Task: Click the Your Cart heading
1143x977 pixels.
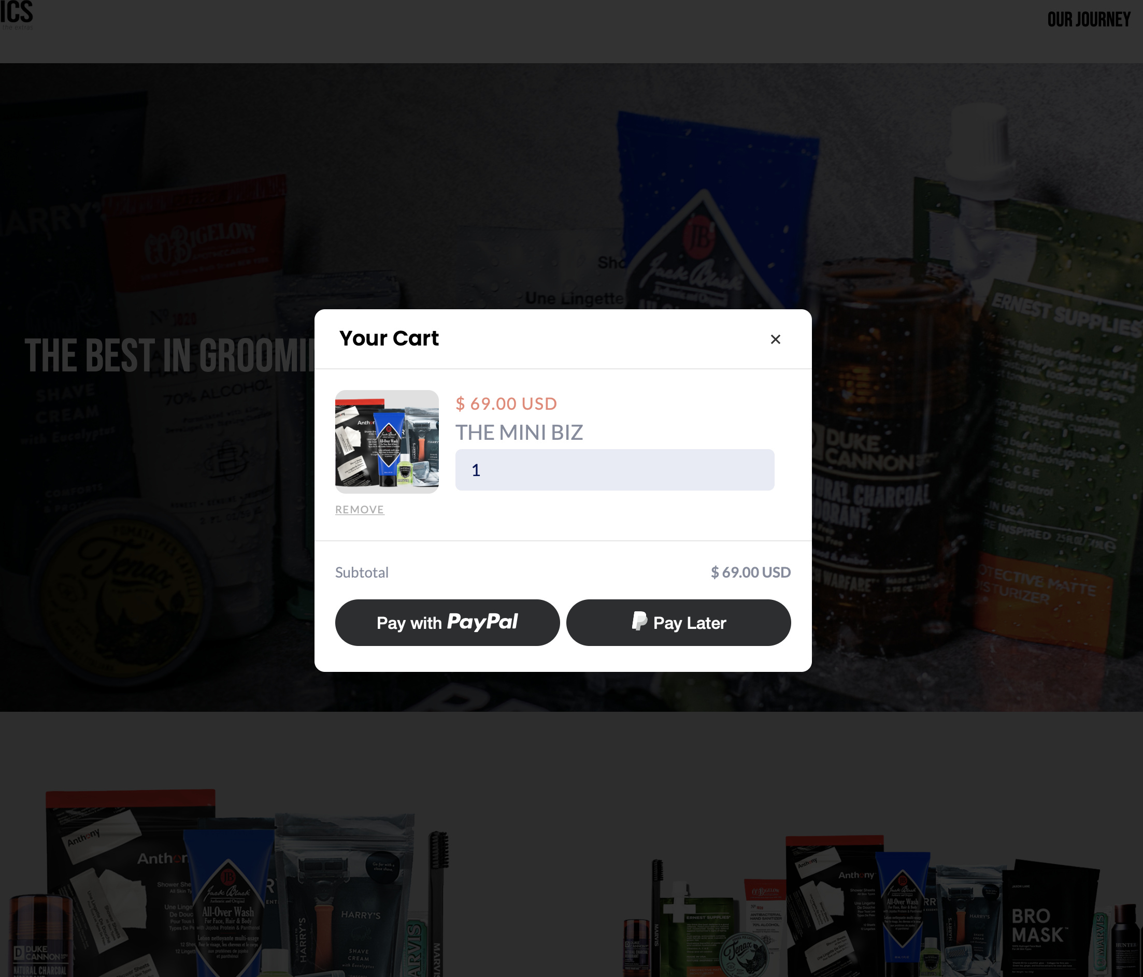Action: [x=389, y=338]
